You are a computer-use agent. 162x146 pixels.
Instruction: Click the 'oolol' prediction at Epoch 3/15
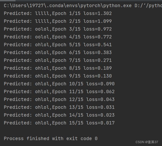42,29
